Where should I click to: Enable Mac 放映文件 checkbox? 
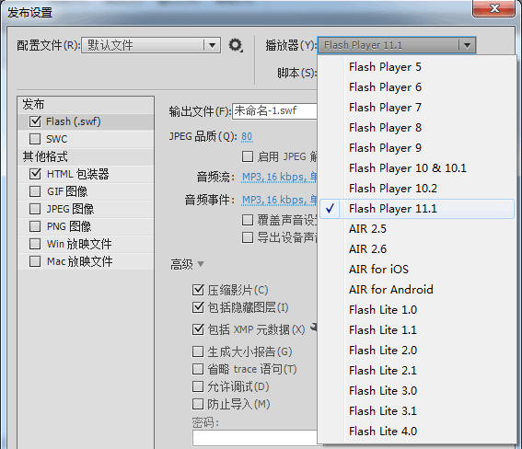[x=35, y=261]
